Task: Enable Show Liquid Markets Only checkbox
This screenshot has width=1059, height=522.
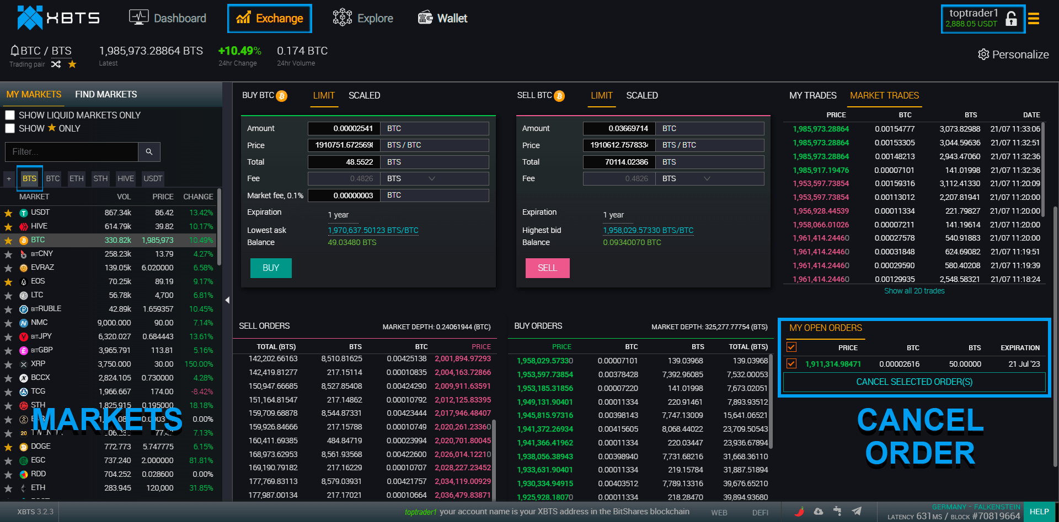Action: point(10,115)
